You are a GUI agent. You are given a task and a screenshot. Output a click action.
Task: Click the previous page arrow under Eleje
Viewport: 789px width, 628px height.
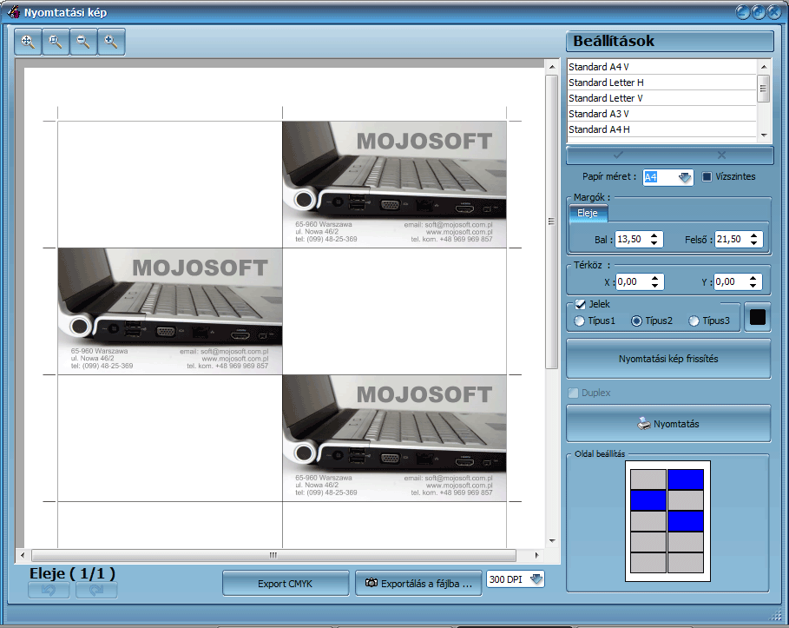49,591
